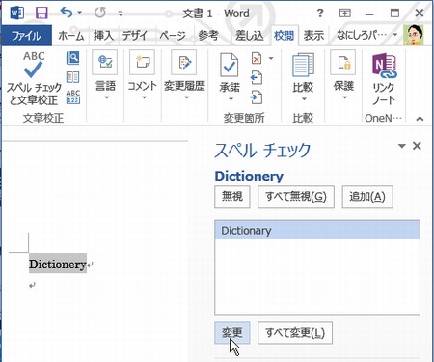434x362 pixels.
Task: Click the Reject change icon
Action: tap(257, 58)
